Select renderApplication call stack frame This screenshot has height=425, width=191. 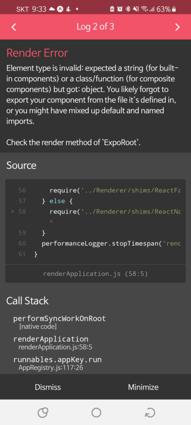pos(53,343)
